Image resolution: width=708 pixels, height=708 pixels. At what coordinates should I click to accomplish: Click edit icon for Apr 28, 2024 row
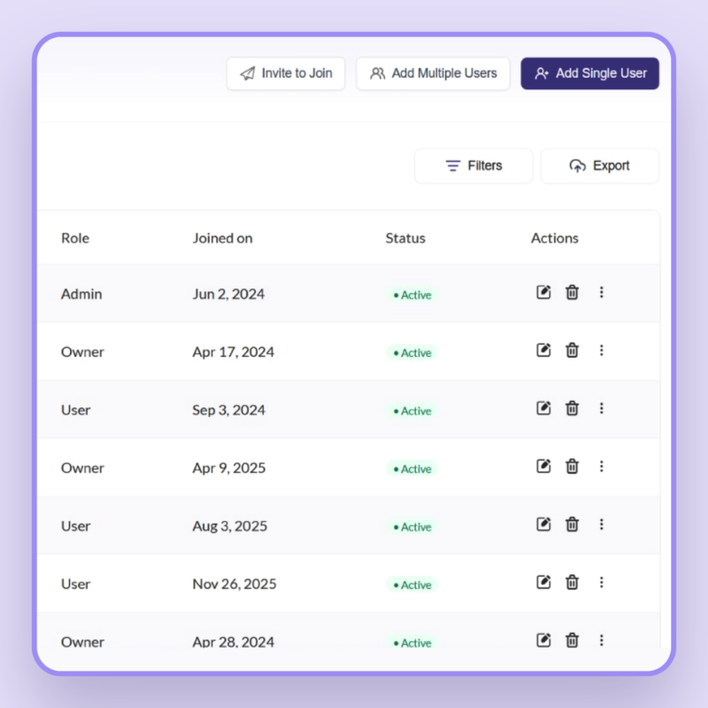click(544, 640)
